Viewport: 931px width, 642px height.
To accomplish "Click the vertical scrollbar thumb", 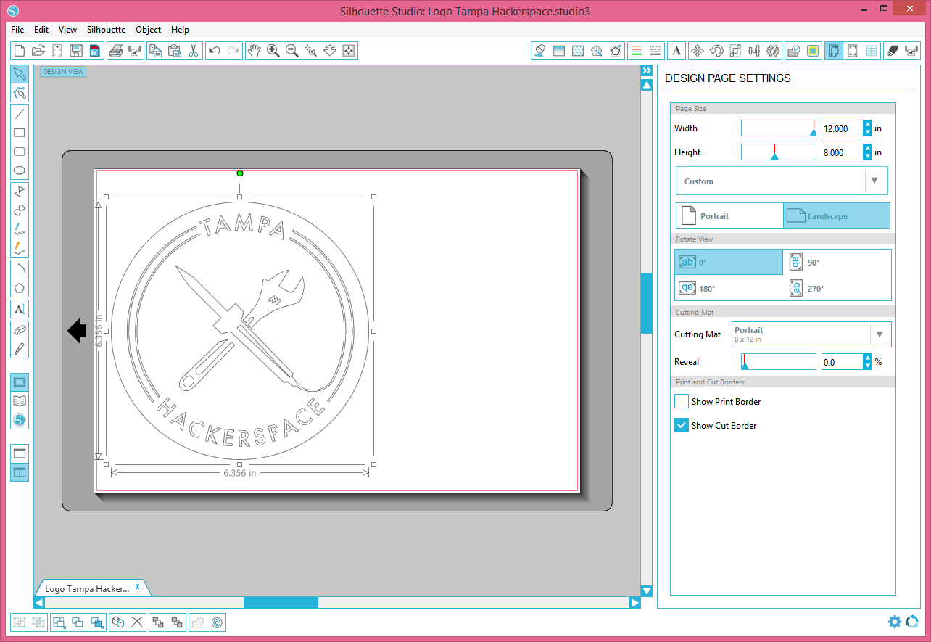I will click(647, 303).
